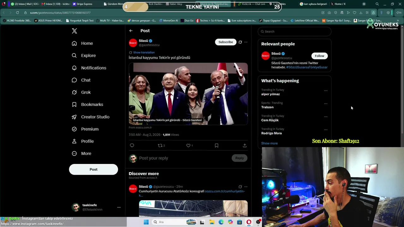Open Microsoft Store from the taskbar
Image resolution: width=404 pixels, height=227 pixels.
click(x=240, y=222)
